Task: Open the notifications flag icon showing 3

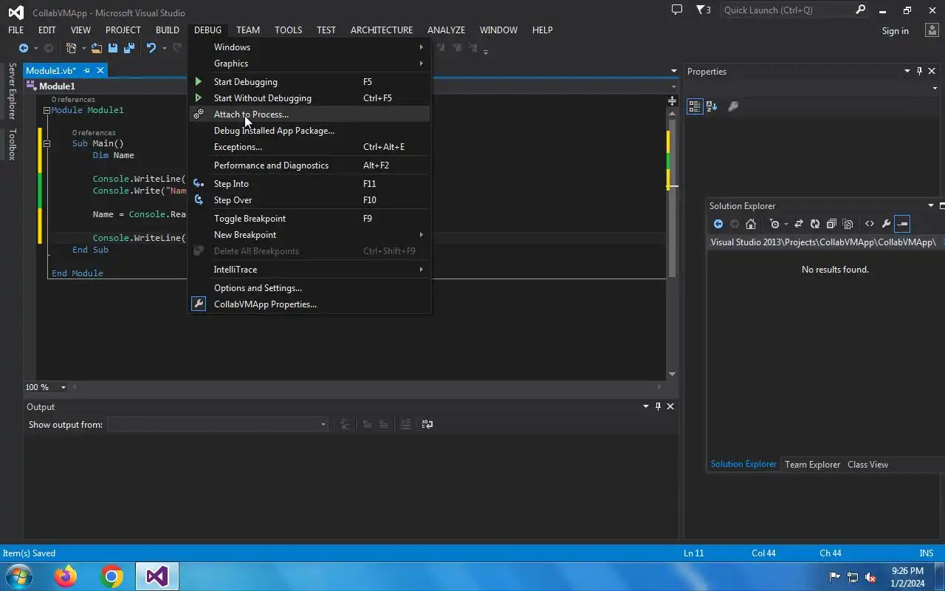Action: [x=704, y=10]
